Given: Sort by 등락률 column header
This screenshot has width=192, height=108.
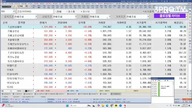Looking at the screenshot, I should pyautogui.click(x=82, y=23).
